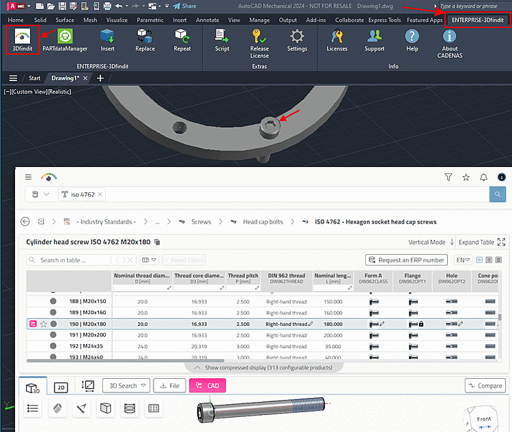The height and width of the screenshot is (432, 512).
Task: Click the File download button
Action: coord(169,386)
